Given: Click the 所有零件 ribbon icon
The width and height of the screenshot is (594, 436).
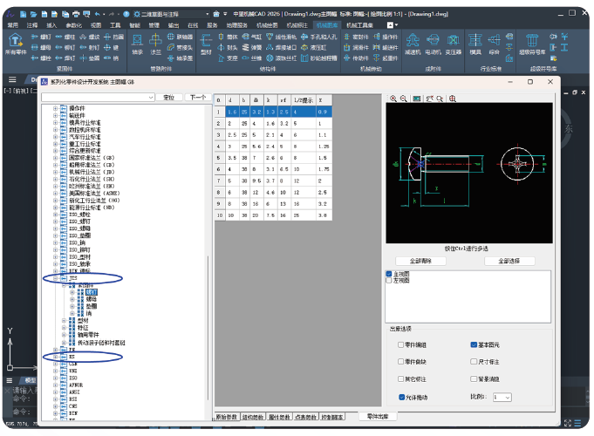Looking at the screenshot, I should (16, 44).
